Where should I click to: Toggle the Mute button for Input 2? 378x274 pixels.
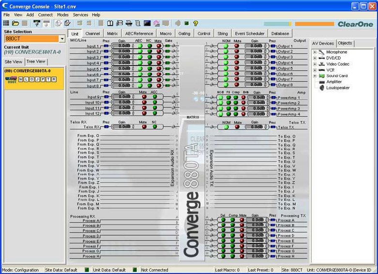point(158,51)
